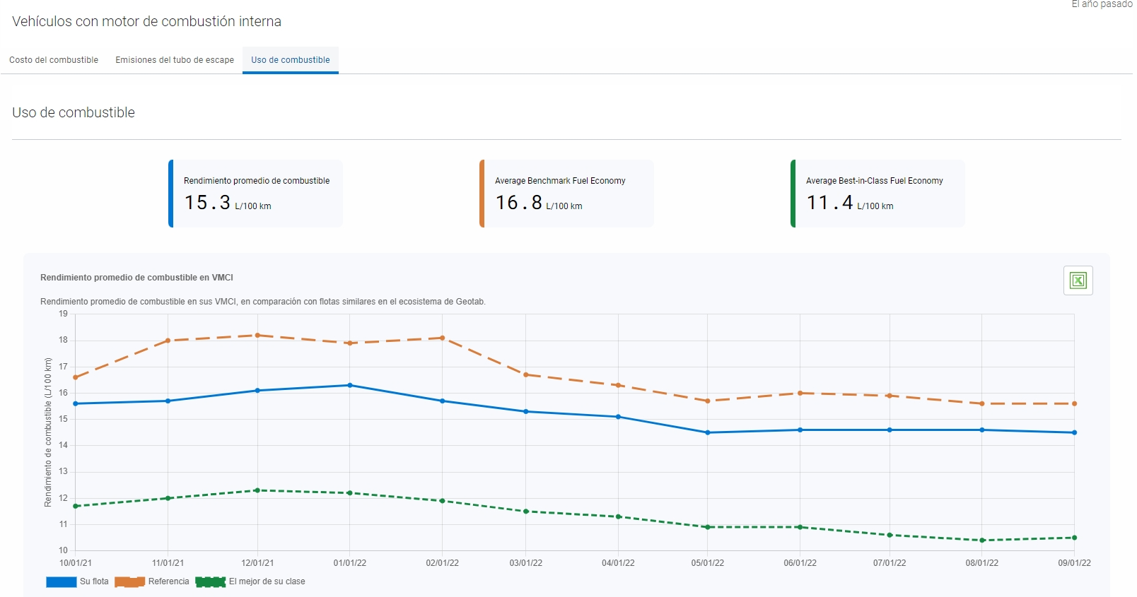Viewport: 1137px width, 597px height.
Task: Click the orange Referencia point at 03/01/22
Action: click(526, 374)
